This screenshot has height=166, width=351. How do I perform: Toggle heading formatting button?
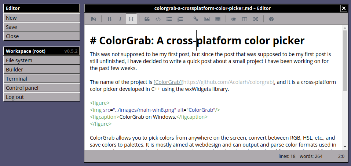(131, 19)
